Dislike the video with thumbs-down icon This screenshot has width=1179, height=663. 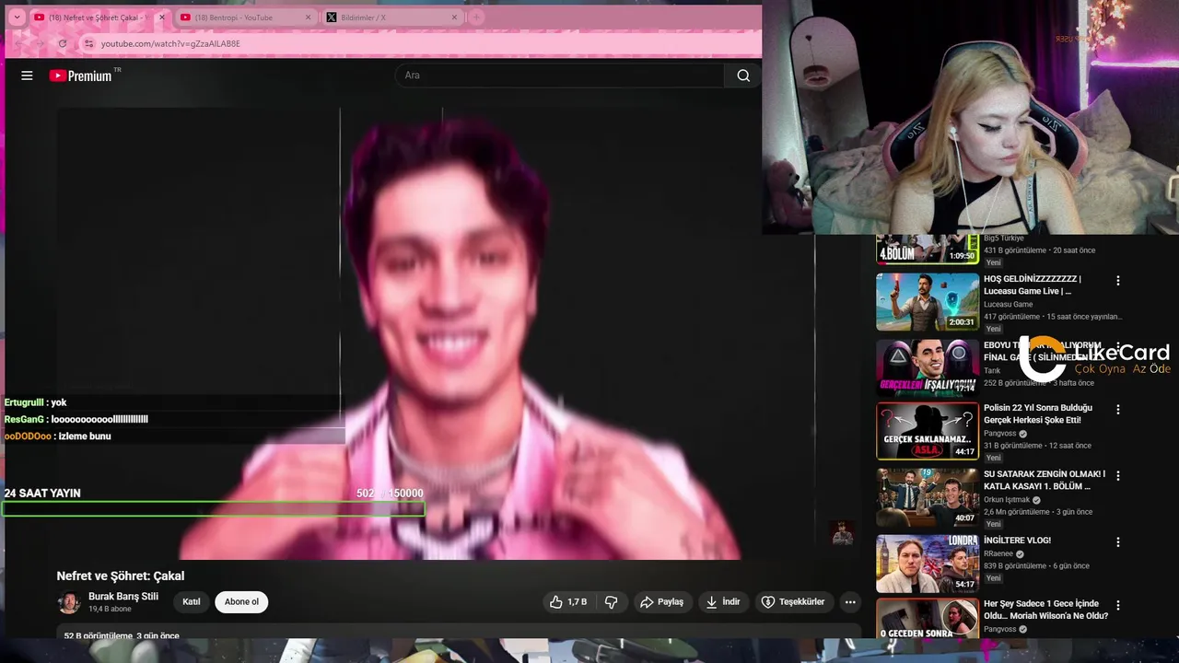(611, 602)
